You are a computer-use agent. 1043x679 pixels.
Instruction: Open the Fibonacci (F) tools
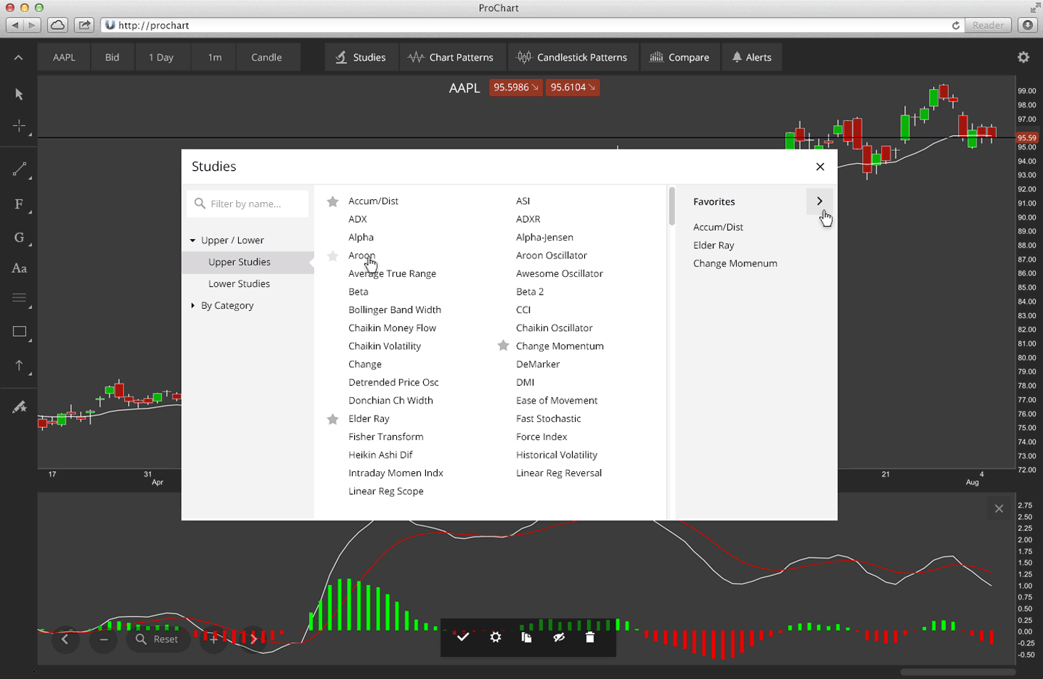19,204
